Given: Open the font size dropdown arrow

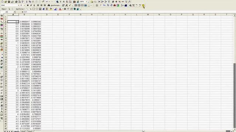Looking at the screenshot, I should point(24,5).
